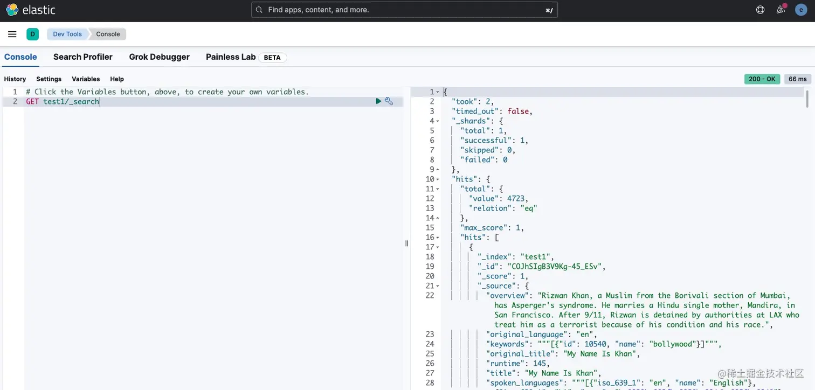Collapse the root object at line 1
815x390 pixels.
point(438,92)
